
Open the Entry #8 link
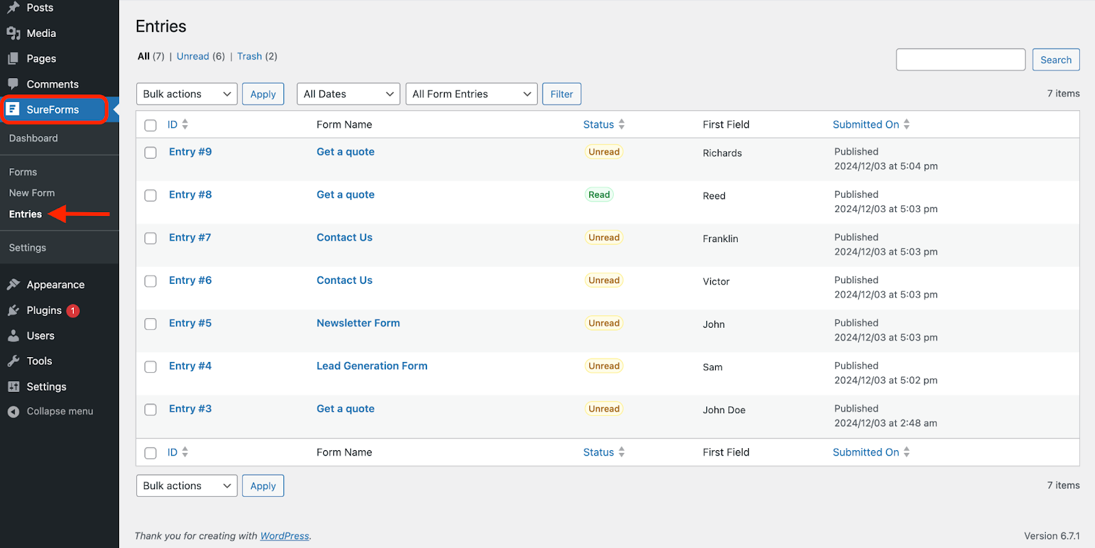click(x=190, y=194)
